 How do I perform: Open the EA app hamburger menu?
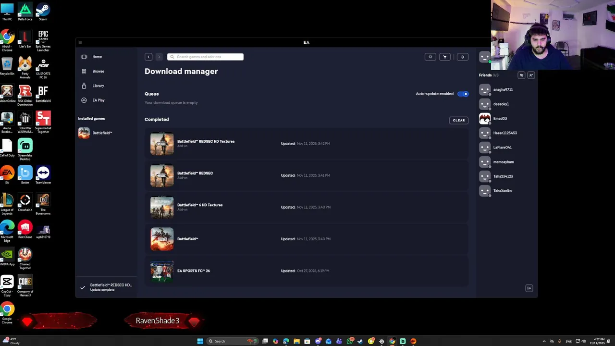(80, 42)
